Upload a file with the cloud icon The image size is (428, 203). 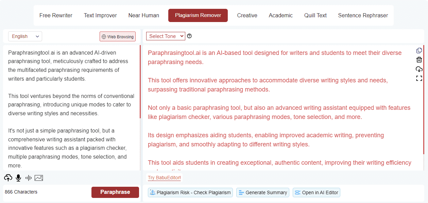click(x=8, y=178)
